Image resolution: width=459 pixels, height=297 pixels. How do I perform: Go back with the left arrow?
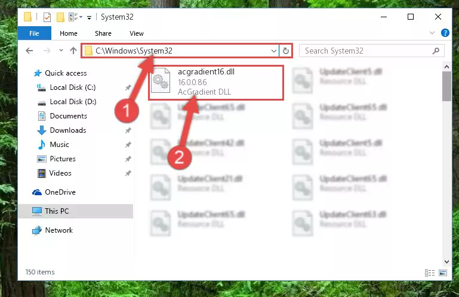[29, 51]
